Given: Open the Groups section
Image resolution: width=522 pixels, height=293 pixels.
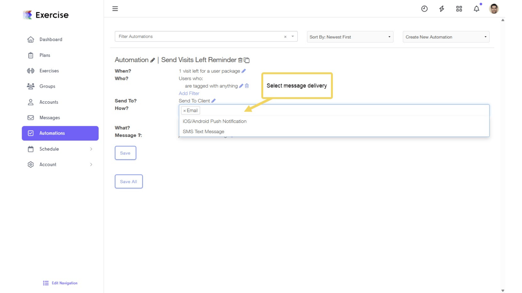Looking at the screenshot, I should point(47,86).
